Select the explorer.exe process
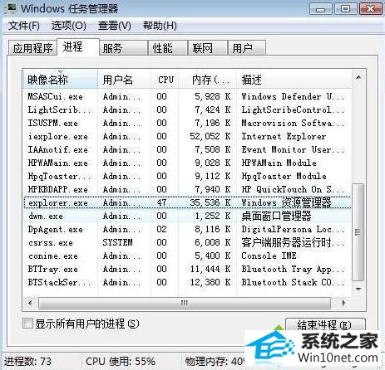 click(187, 202)
